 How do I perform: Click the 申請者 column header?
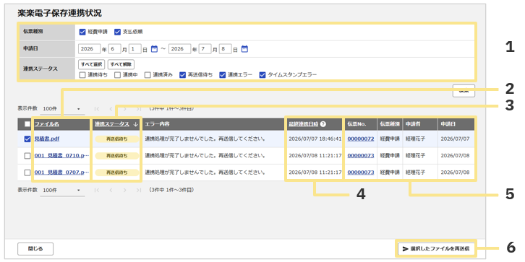(412, 124)
